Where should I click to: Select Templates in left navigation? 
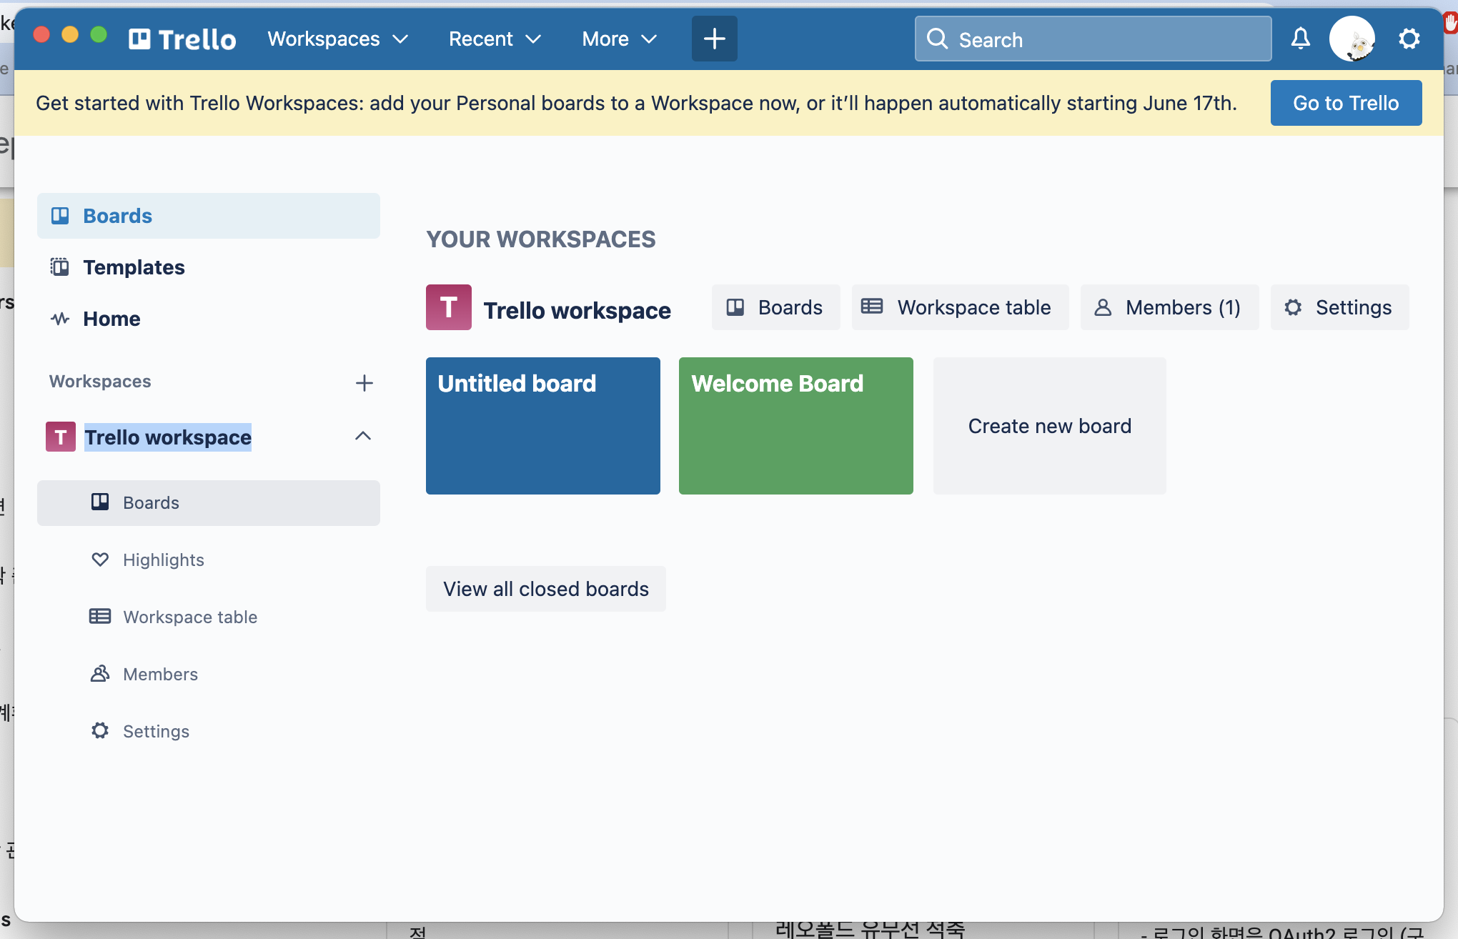(x=134, y=267)
